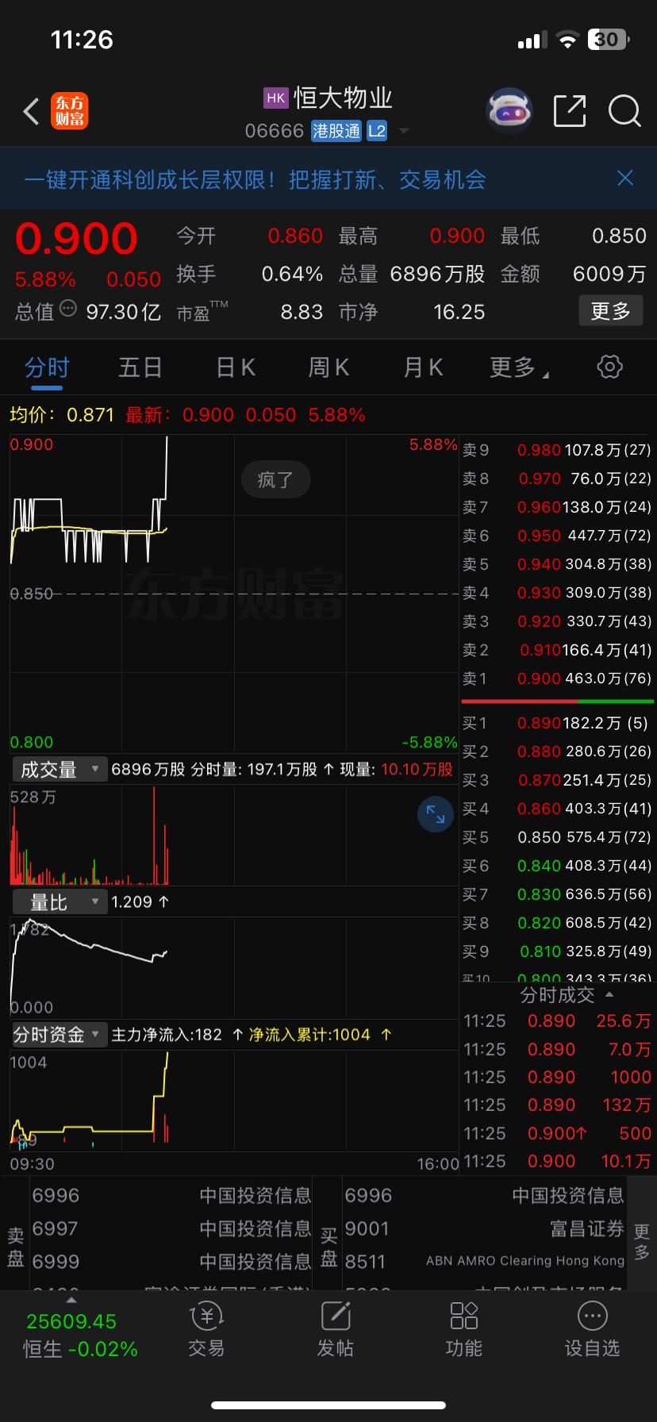Close the 科创成长层 banner
This screenshot has width=657, height=1422.
tap(625, 178)
